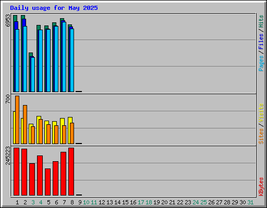Click the day 8 axis label

[72, 202]
